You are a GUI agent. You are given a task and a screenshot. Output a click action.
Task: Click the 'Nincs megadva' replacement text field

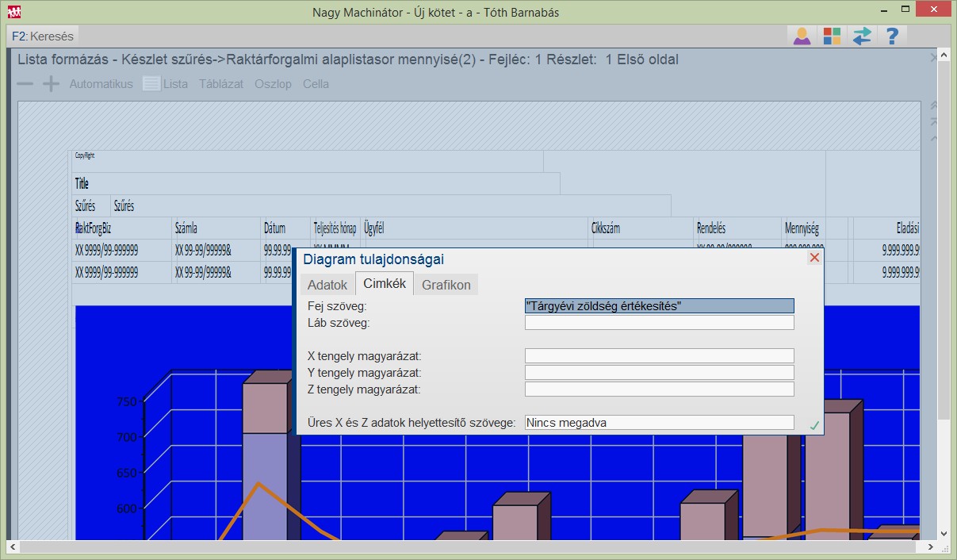point(659,423)
